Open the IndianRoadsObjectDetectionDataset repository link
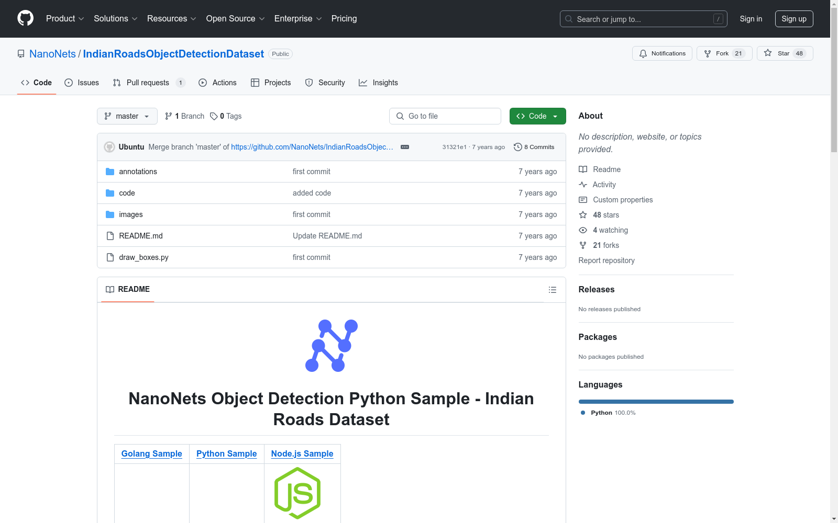 173,54
